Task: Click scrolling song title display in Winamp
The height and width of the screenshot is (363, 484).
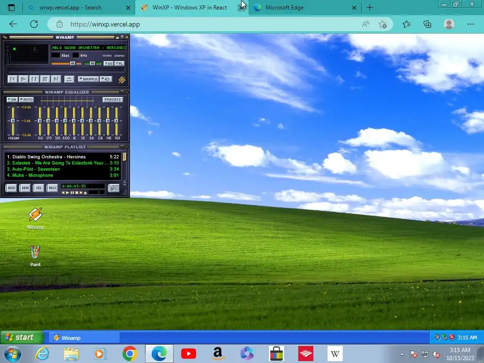Action: pos(88,48)
